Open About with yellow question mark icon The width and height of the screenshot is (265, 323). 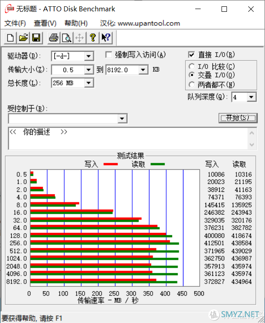click(93, 38)
